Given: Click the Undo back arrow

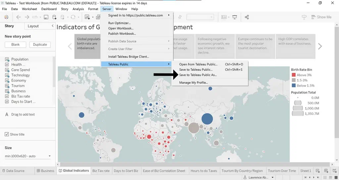Looking at the screenshot, I should (x=19, y=17).
